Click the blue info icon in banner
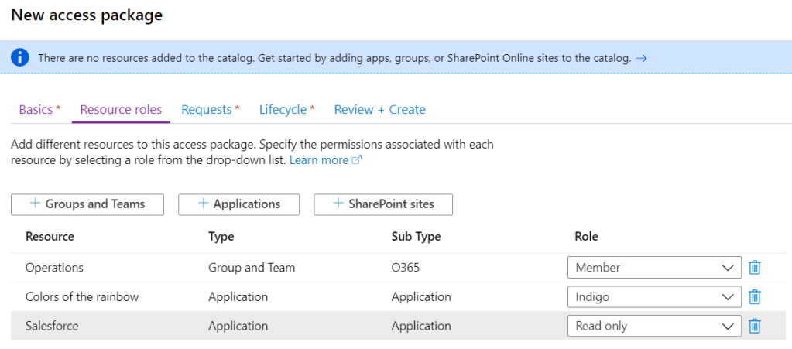This screenshot has height=349, width=792. [x=21, y=58]
